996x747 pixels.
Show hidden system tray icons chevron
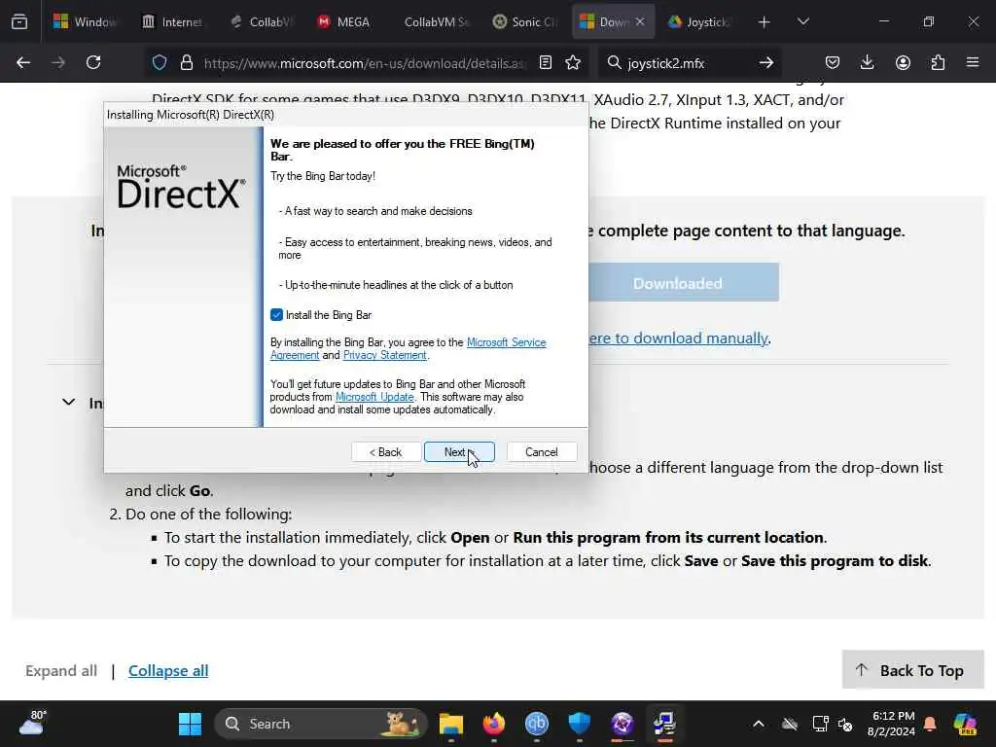click(x=759, y=724)
